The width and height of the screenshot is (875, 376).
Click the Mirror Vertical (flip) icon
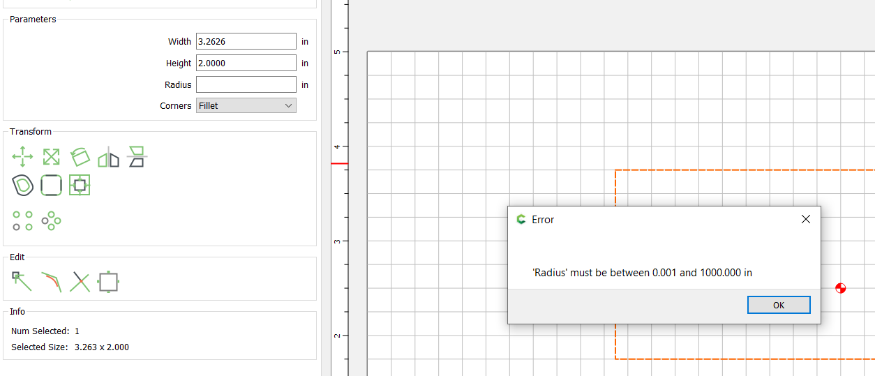[x=137, y=156]
